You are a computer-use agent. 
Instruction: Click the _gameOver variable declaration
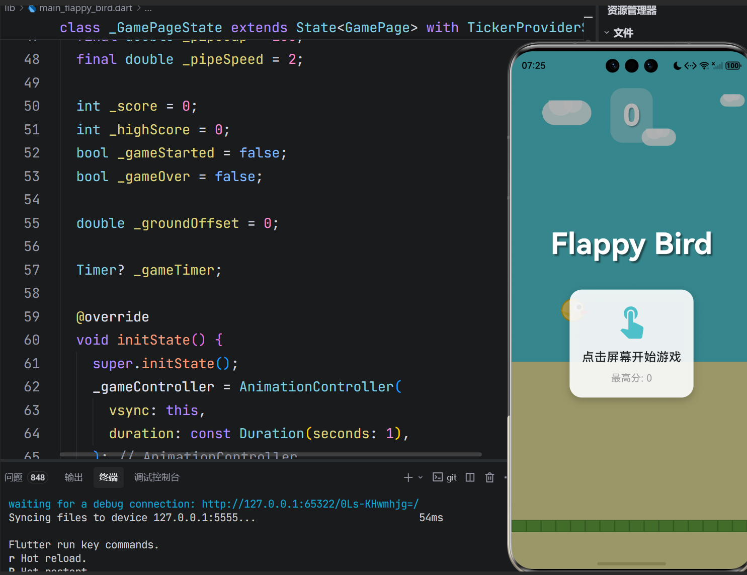point(154,177)
